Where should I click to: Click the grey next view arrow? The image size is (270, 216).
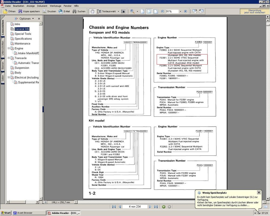(169, 207)
